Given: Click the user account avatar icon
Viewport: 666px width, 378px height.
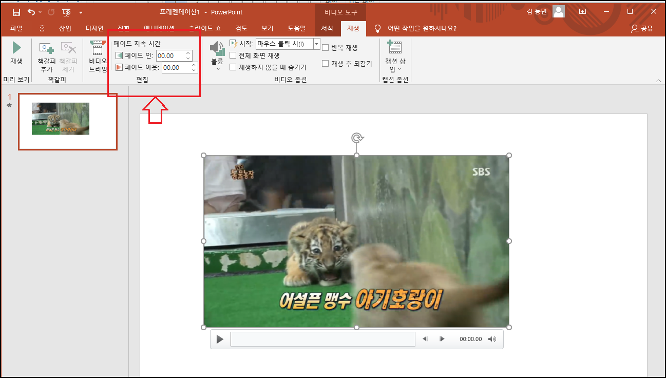Looking at the screenshot, I should pos(559,11).
